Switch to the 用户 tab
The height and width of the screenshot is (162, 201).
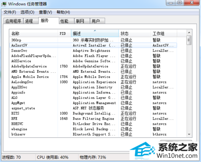coord(97,21)
